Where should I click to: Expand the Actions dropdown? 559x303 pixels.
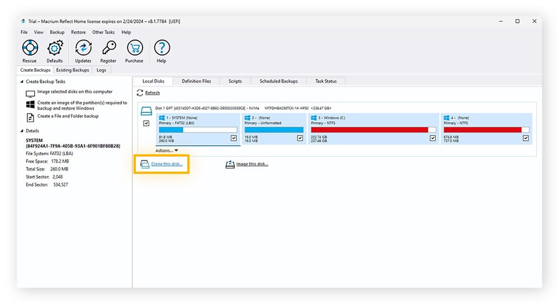coord(167,150)
